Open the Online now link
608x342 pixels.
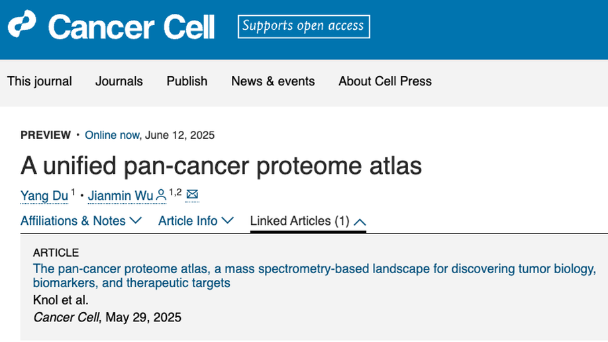tap(112, 135)
